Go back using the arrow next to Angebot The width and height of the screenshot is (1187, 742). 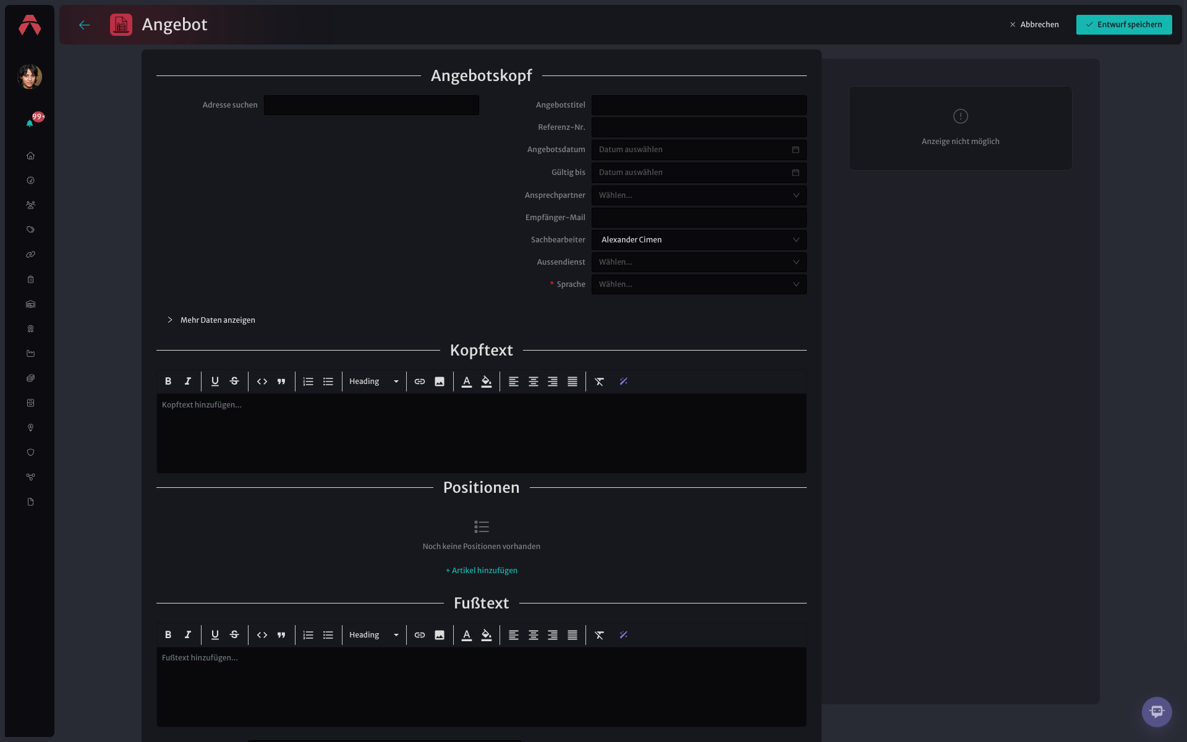tap(85, 25)
